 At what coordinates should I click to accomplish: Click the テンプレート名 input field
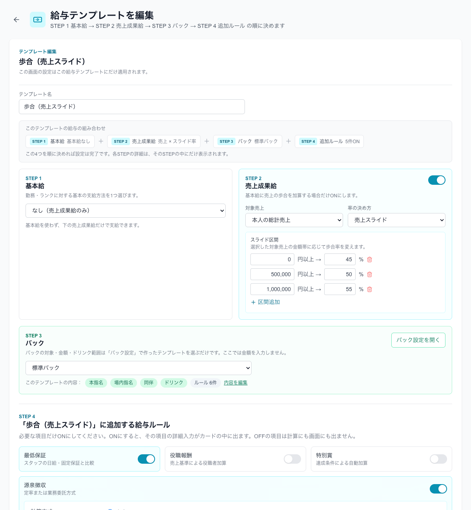tap(132, 107)
